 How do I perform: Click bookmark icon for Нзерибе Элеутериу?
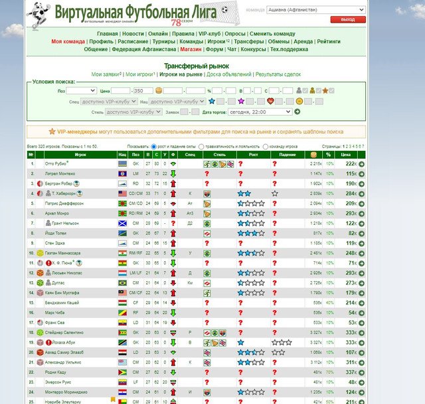click(x=113, y=399)
